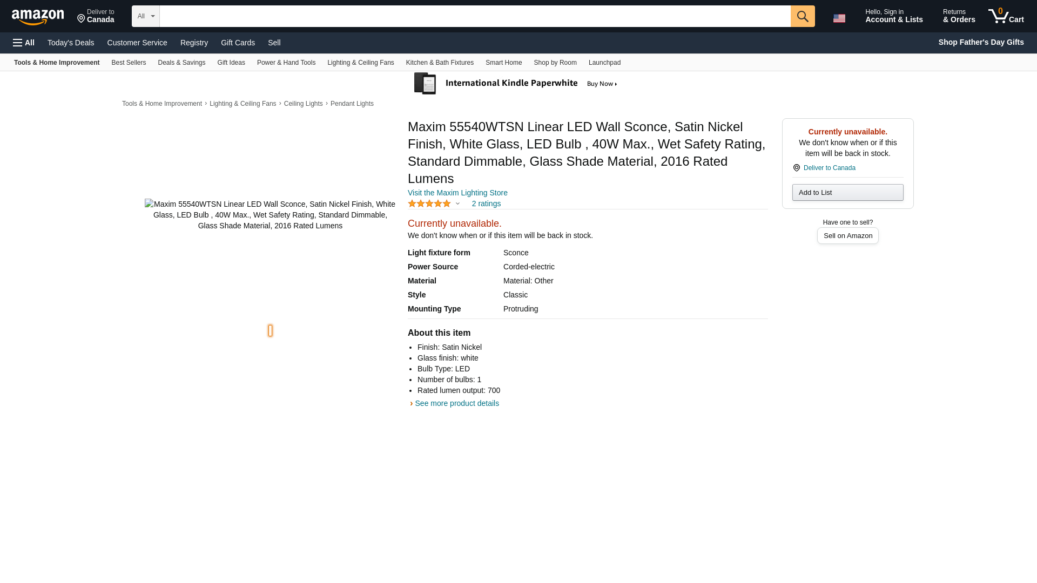Open the Best Sellers tab
Image resolution: width=1037 pixels, height=583 pixels.
pyautogui.click(x=129, y=63)
